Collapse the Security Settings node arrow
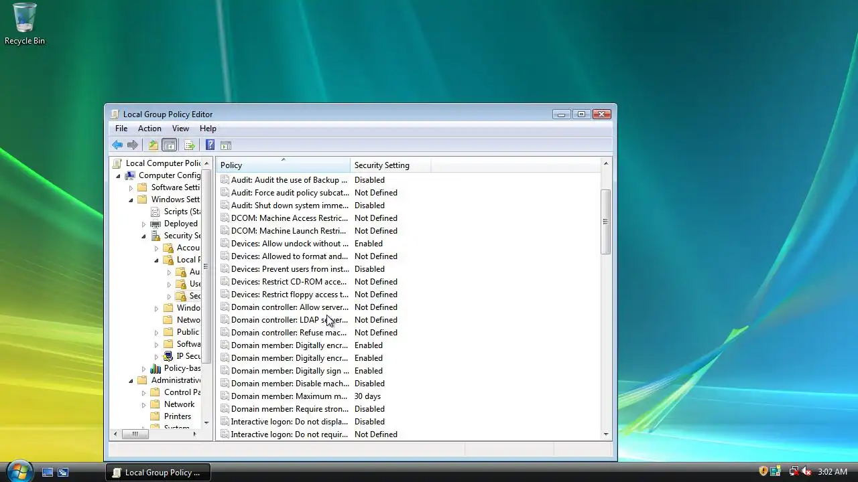Image resolution: width=858 pixels, height=482 pixels. 144,236
